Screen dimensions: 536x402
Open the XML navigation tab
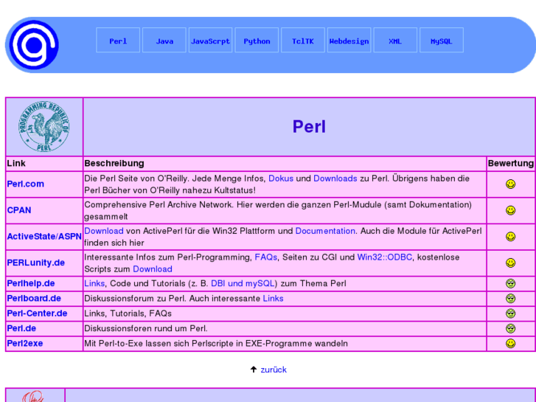(395, 40)
